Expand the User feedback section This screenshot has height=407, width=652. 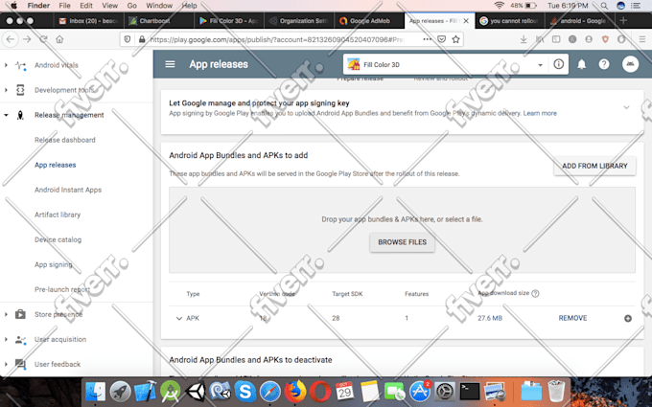(x=6, y=364)
